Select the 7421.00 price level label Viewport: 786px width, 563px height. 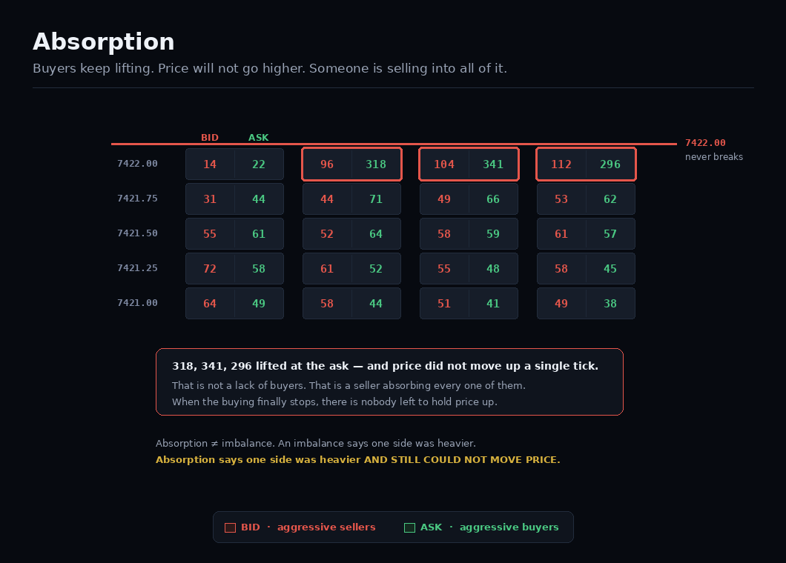[x=137, y=302]
